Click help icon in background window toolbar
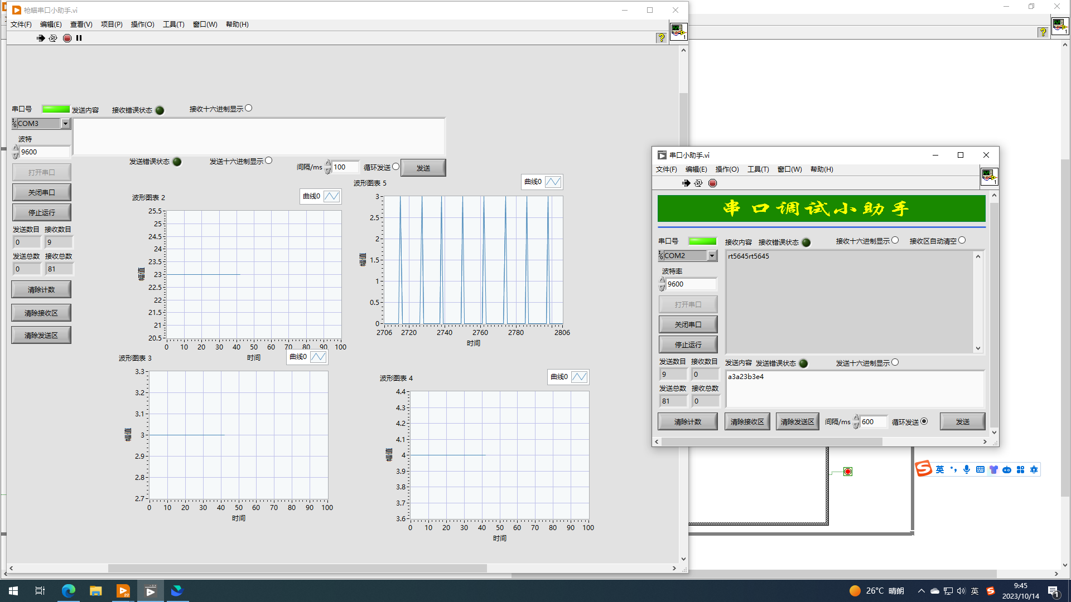The height and width of the screenshot is (602, 1071). [x=1043, y=32]
